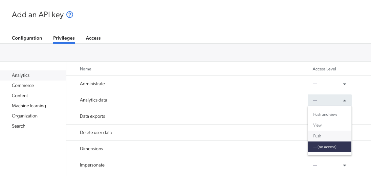Switch to the Configuration tab

pos(27,38)
